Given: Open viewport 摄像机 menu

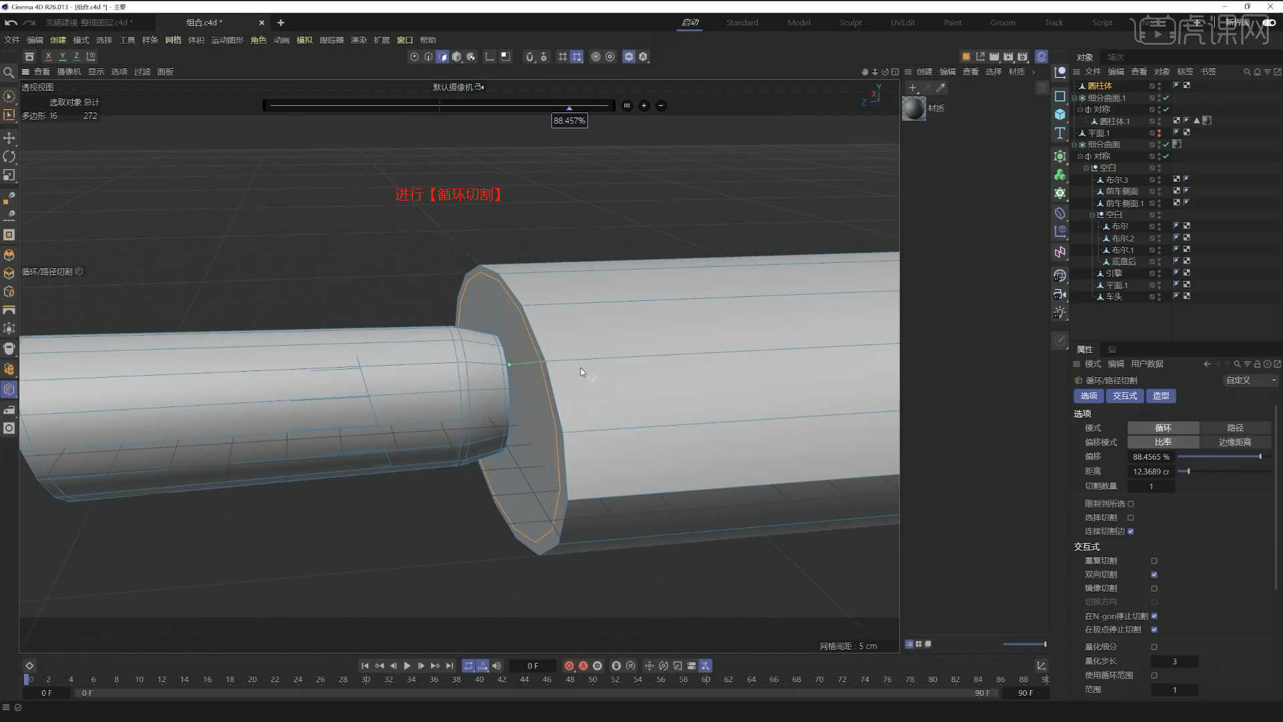Looking at the screenshot, I should pyautogui.click(x=69, y=72).
